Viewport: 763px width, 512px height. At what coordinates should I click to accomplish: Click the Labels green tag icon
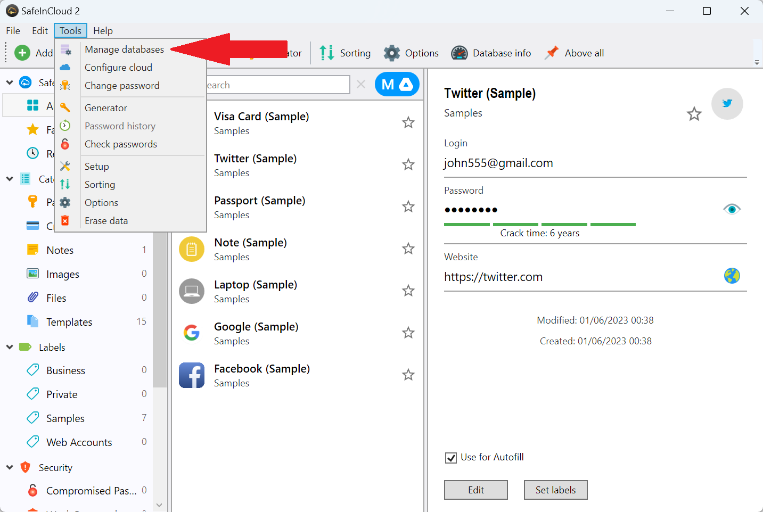[x=25, y=347]
